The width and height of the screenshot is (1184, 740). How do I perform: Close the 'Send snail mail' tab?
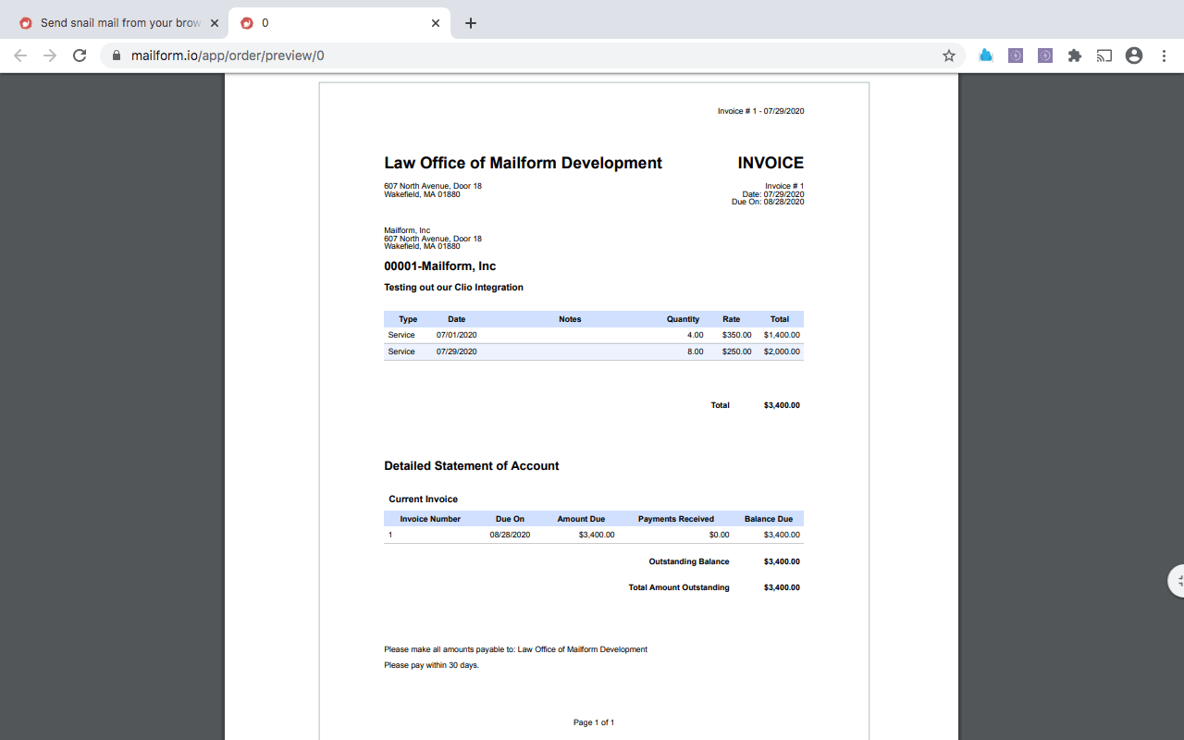[x=215, y=23]
